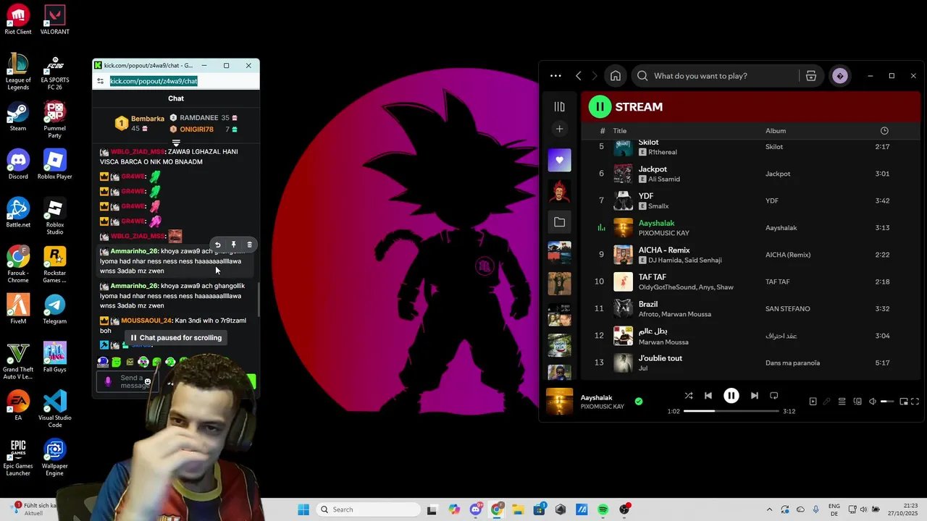Open Windows Start menu
927x521 pixels.
point(303,509)
